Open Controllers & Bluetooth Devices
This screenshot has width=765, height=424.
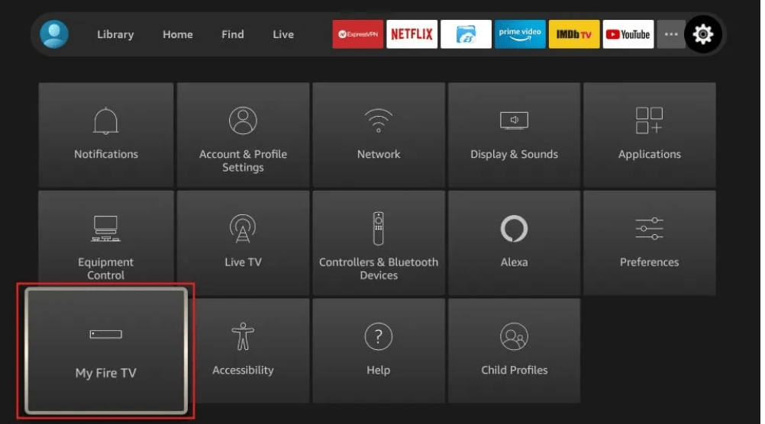click(x=379, y=243)
